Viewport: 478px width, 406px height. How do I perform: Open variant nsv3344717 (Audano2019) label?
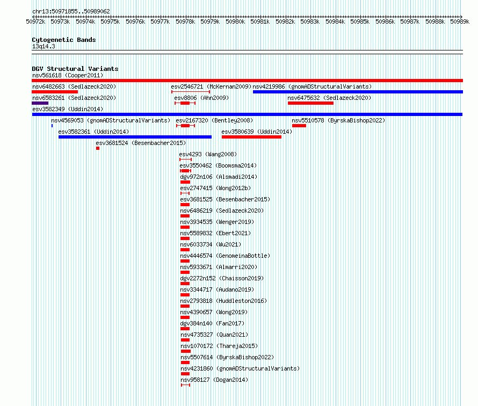click(217, 289)
